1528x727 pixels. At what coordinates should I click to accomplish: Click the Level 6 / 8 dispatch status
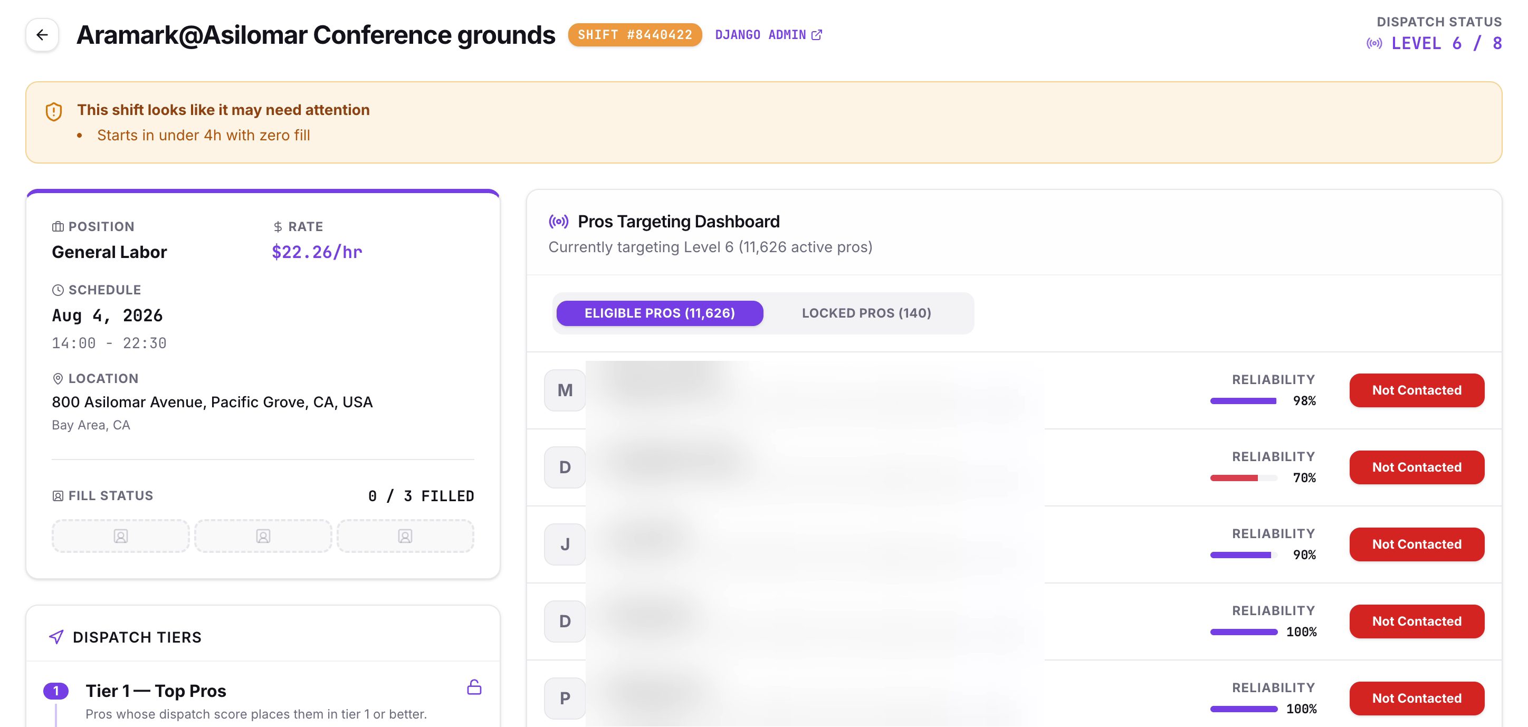coord(1447,43)
